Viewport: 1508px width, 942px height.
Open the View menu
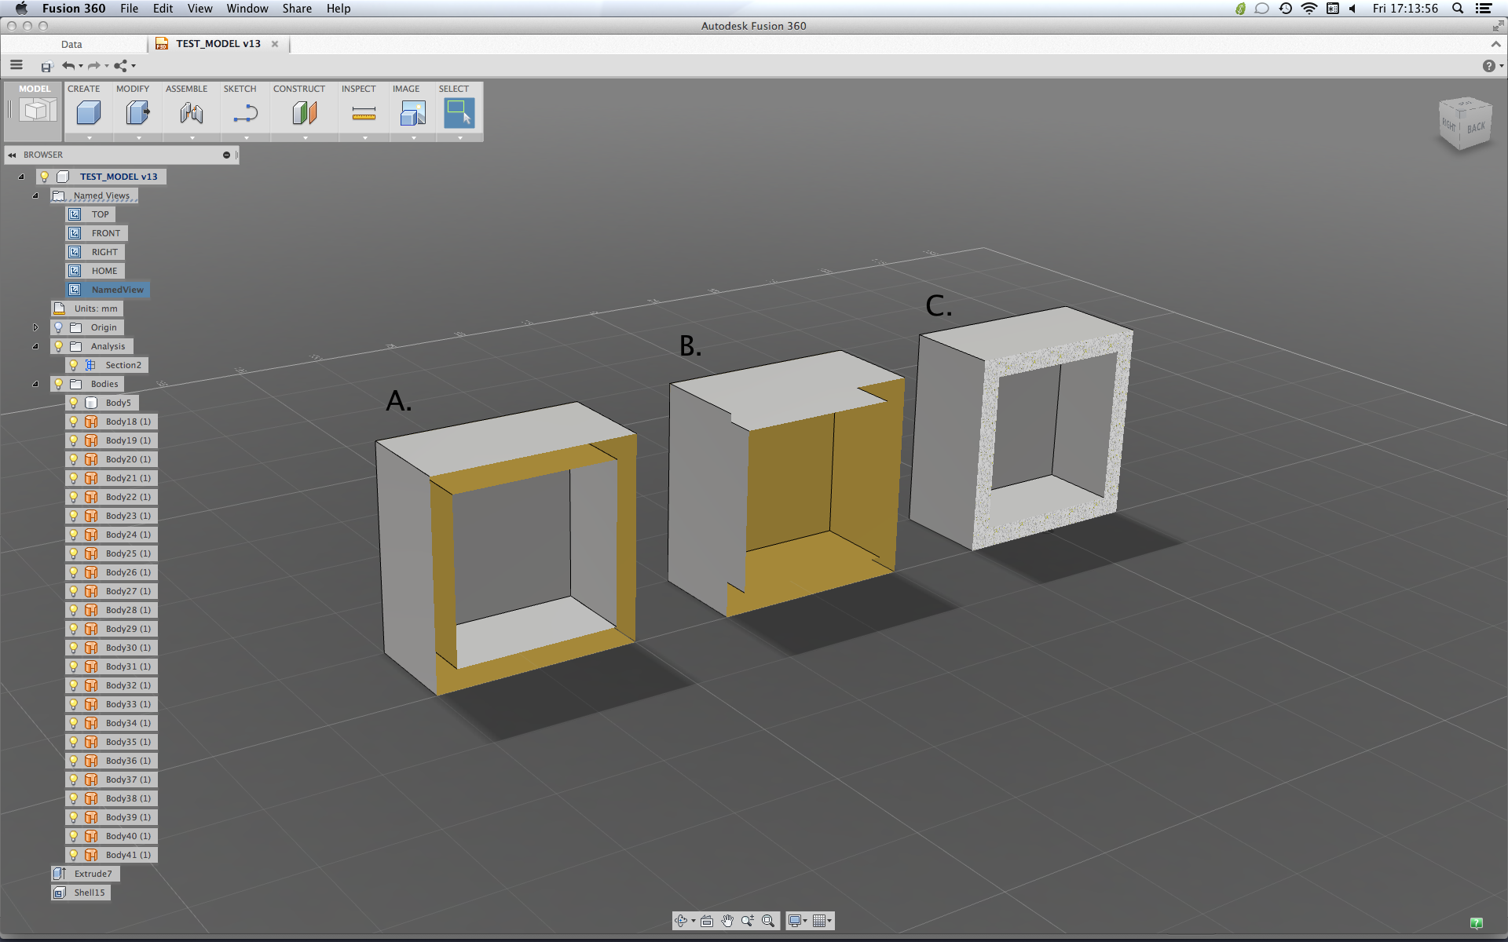199,9
